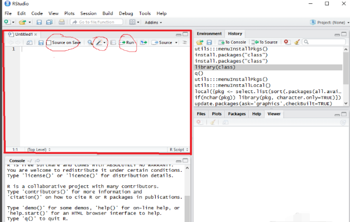This screenshot has height=222, width=350.
Task: Click the history scrollbar up arrow
Action: tap(346, 49)
